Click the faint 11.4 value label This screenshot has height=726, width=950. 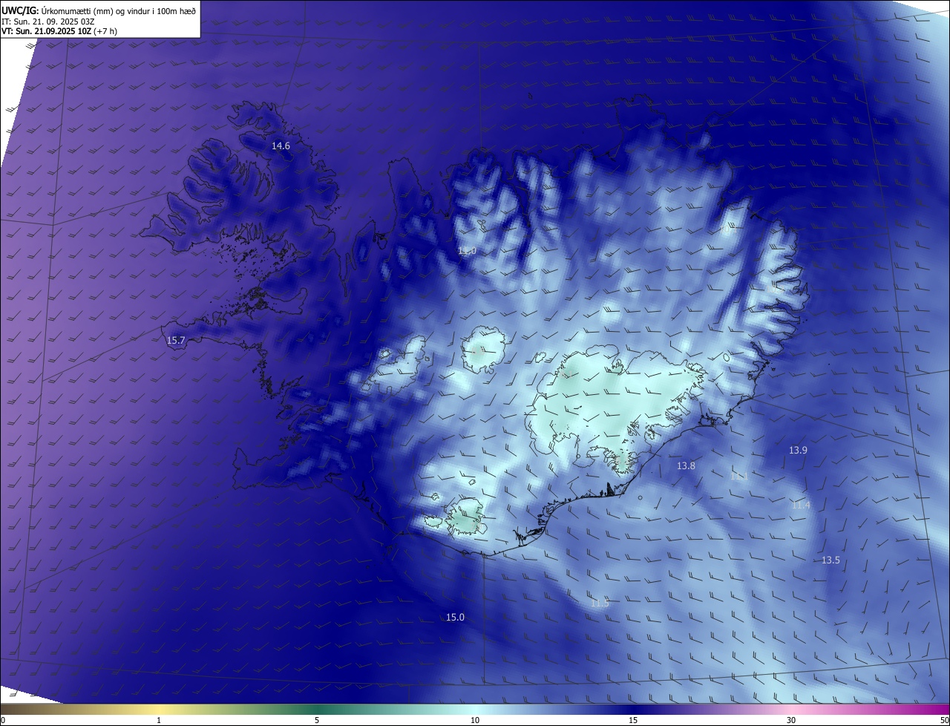pyautogui.click(x=801, y=506)
